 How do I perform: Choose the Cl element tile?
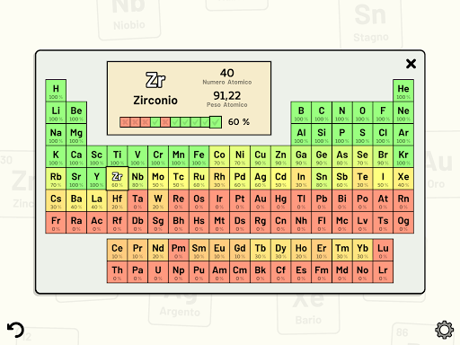tap(383, 135)
